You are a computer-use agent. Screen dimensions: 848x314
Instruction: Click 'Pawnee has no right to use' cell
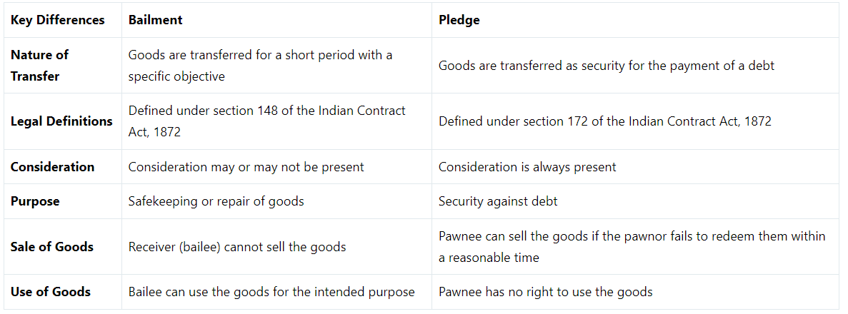[545, 292]
